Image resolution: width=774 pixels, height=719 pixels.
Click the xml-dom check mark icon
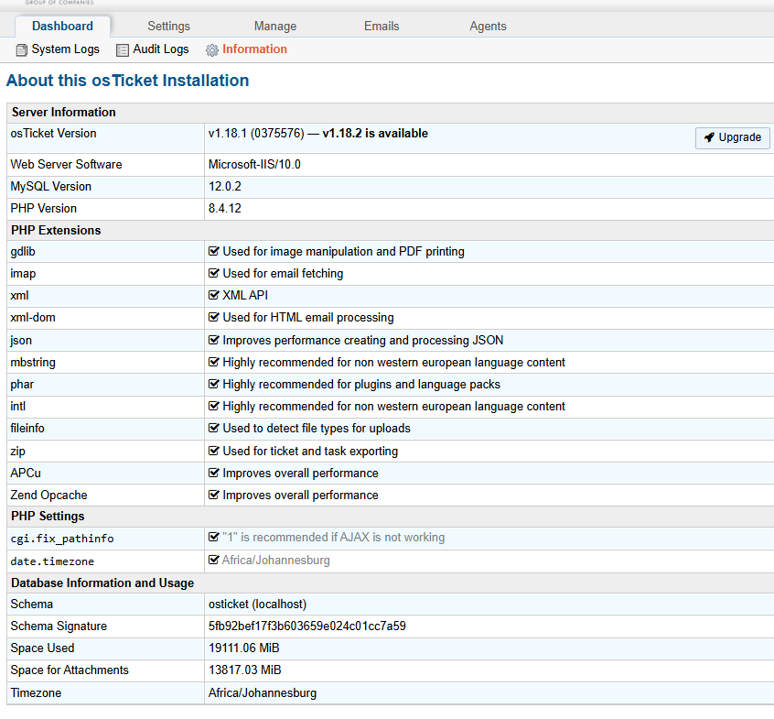tap(213, 317)
